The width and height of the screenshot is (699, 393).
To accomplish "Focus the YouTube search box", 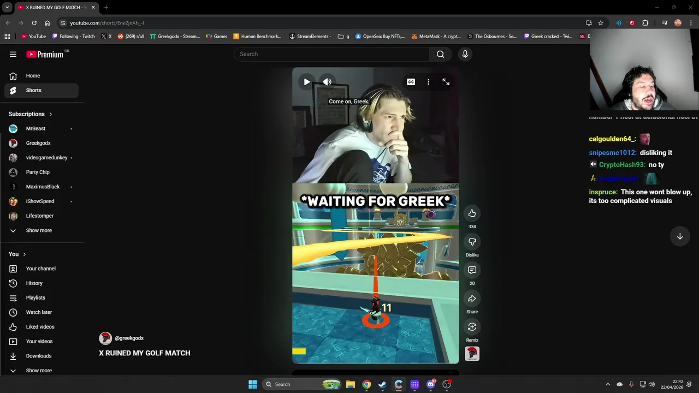I will point(331,54).
